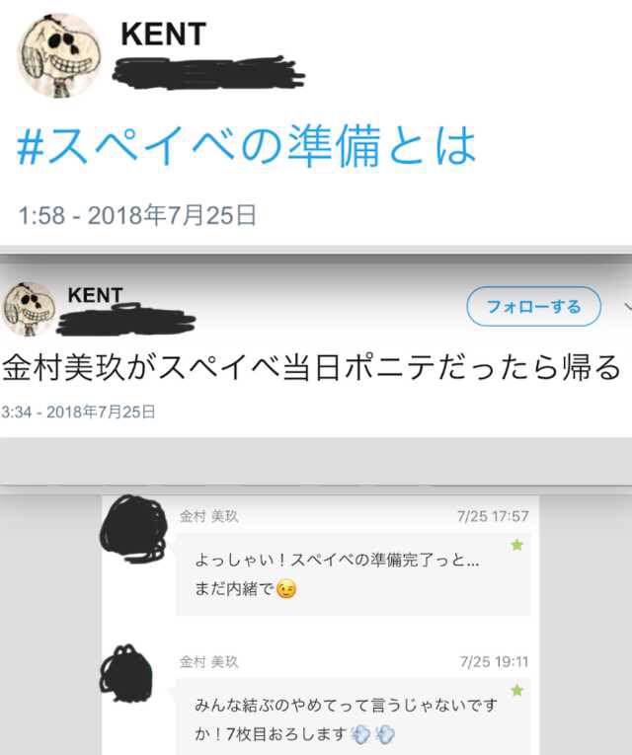
Task: Select sender name 金村 美玖 on second message
Action: pos(208,662)
